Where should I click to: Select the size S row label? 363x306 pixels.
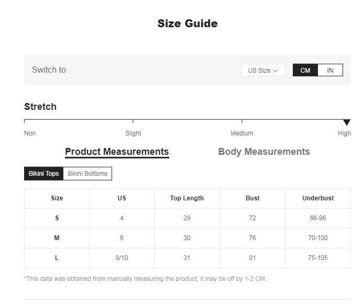tap(57, 218)
